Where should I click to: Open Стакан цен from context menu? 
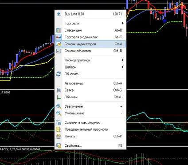click(x=90, y=30)
